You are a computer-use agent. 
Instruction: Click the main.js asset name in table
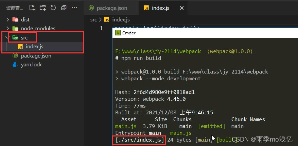click(x=126, y=126)
